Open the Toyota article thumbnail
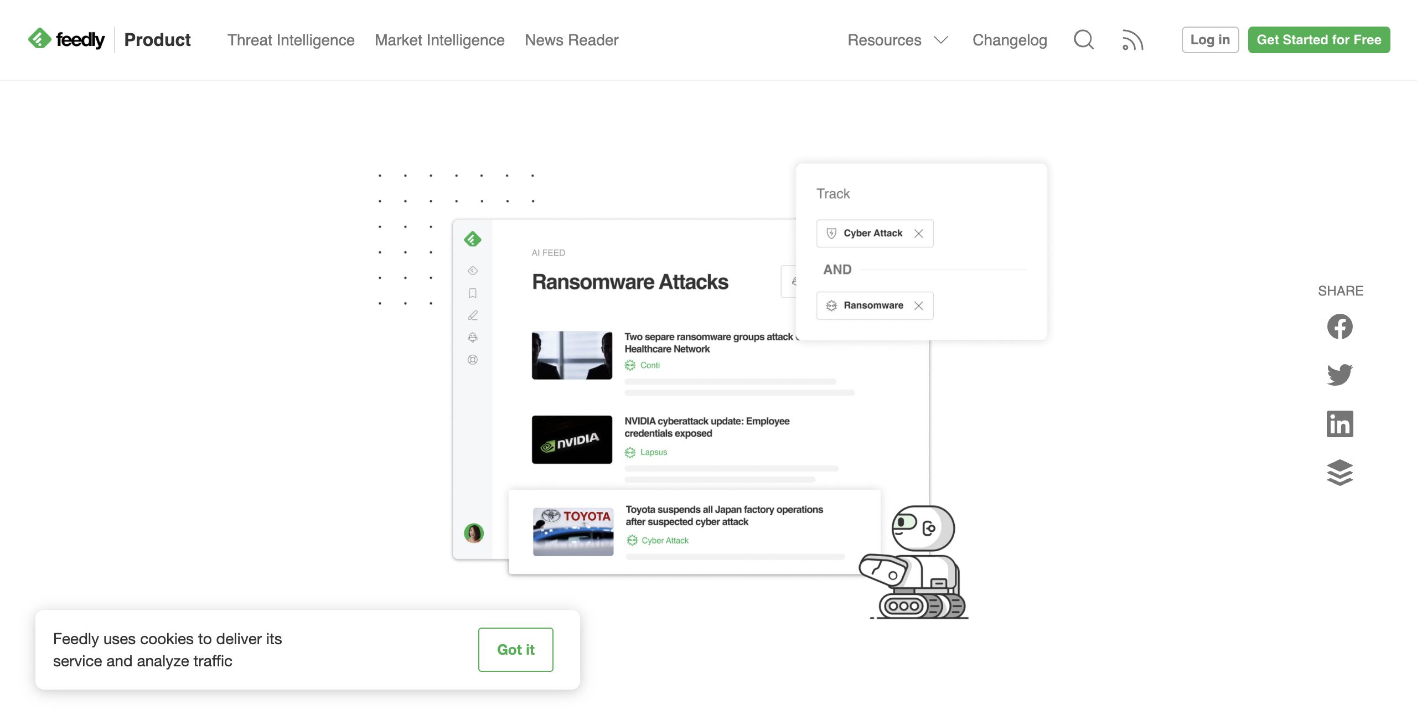The width and height of the screenshot is (1417, 725). [573, 532]
